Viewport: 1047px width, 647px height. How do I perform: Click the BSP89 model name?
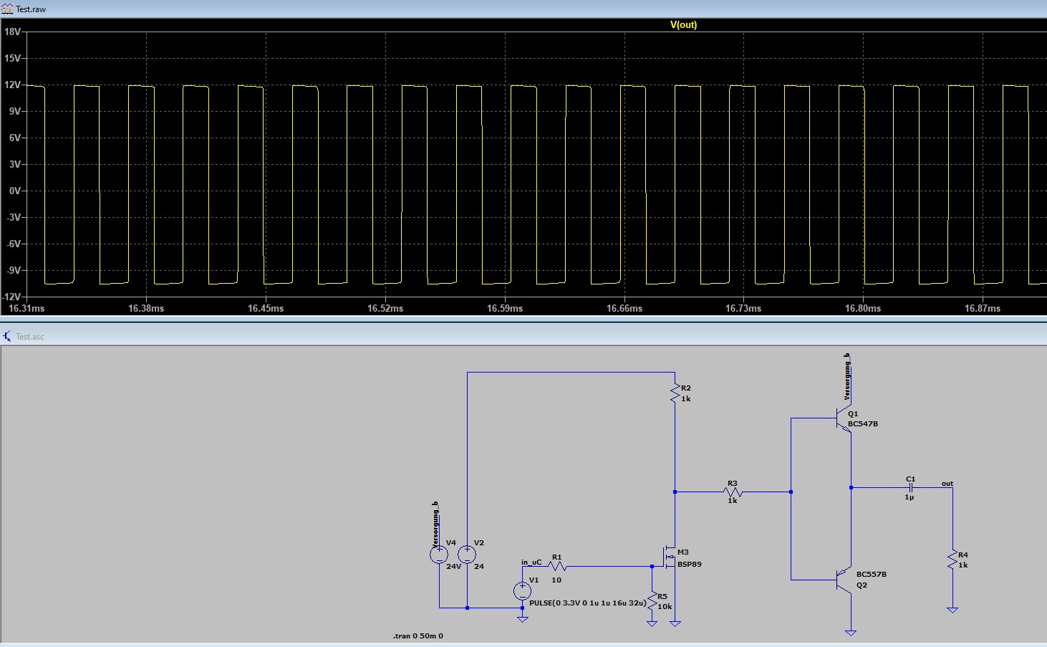click(x=690, y=565)
